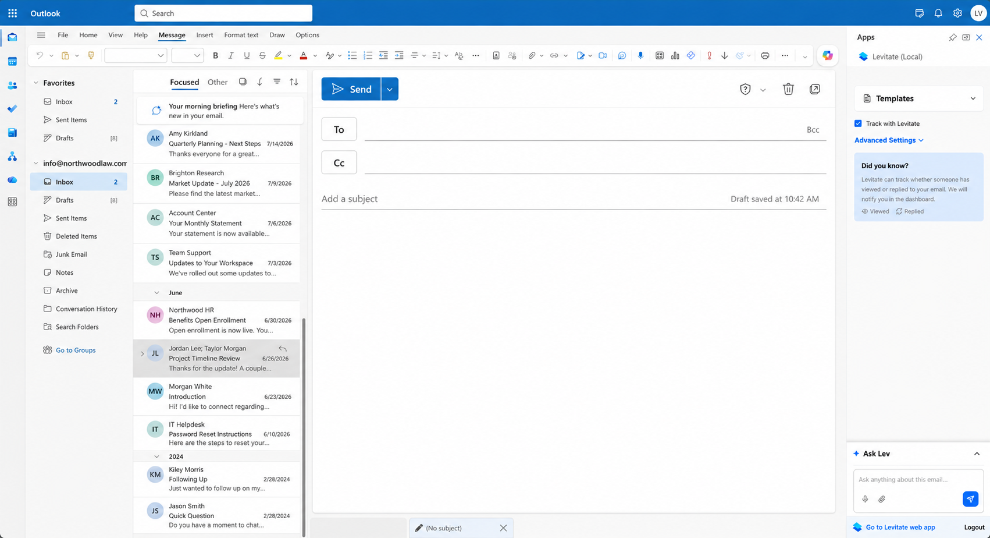
Task: Pop out the draft into new window
Action: (814, 89)
